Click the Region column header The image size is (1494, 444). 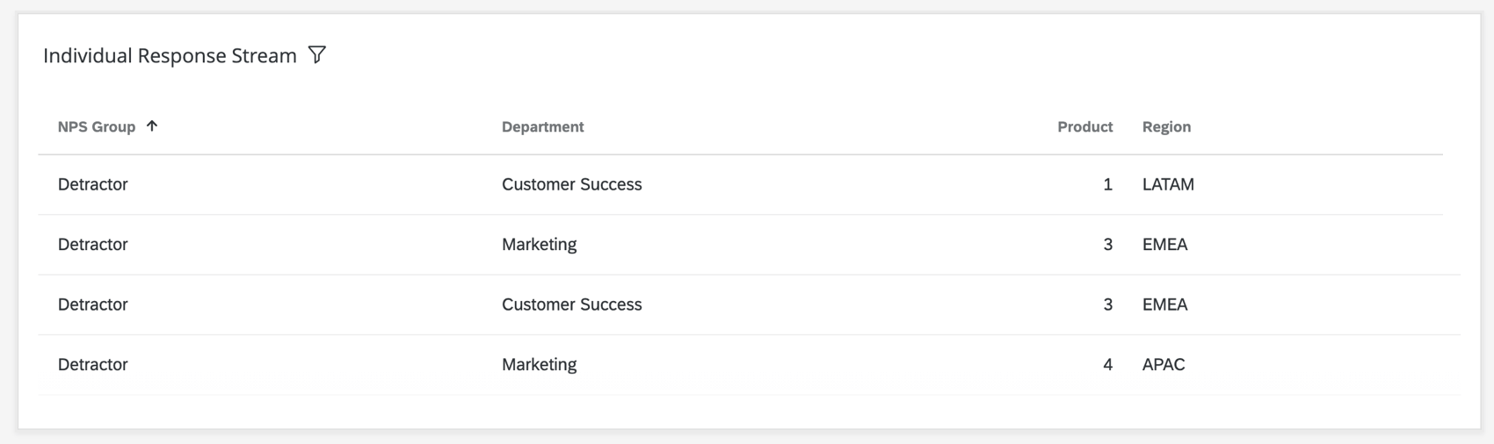pyautogui.click(x=1166, y=127)
